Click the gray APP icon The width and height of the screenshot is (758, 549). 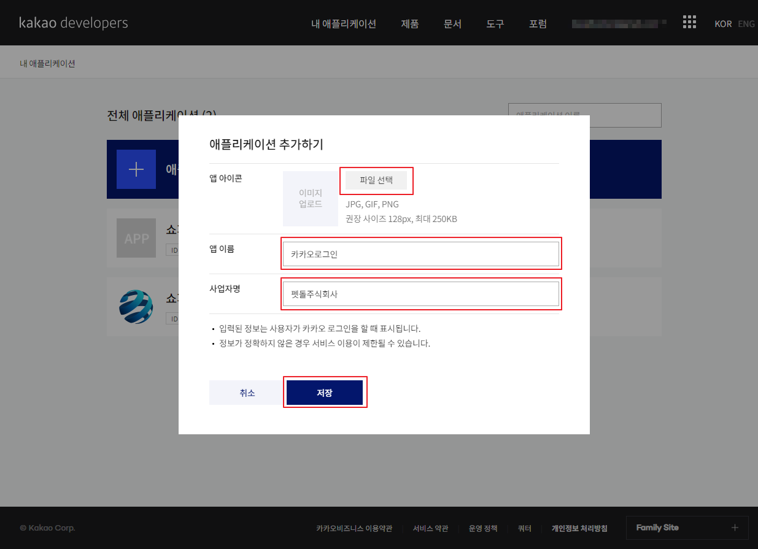coord(136,238)
